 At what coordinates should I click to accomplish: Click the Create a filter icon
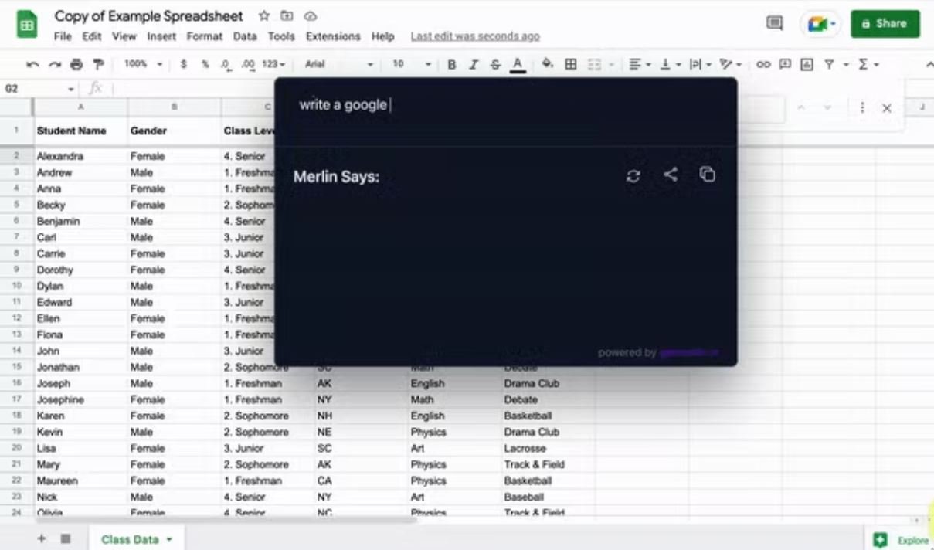coord(828,65)
